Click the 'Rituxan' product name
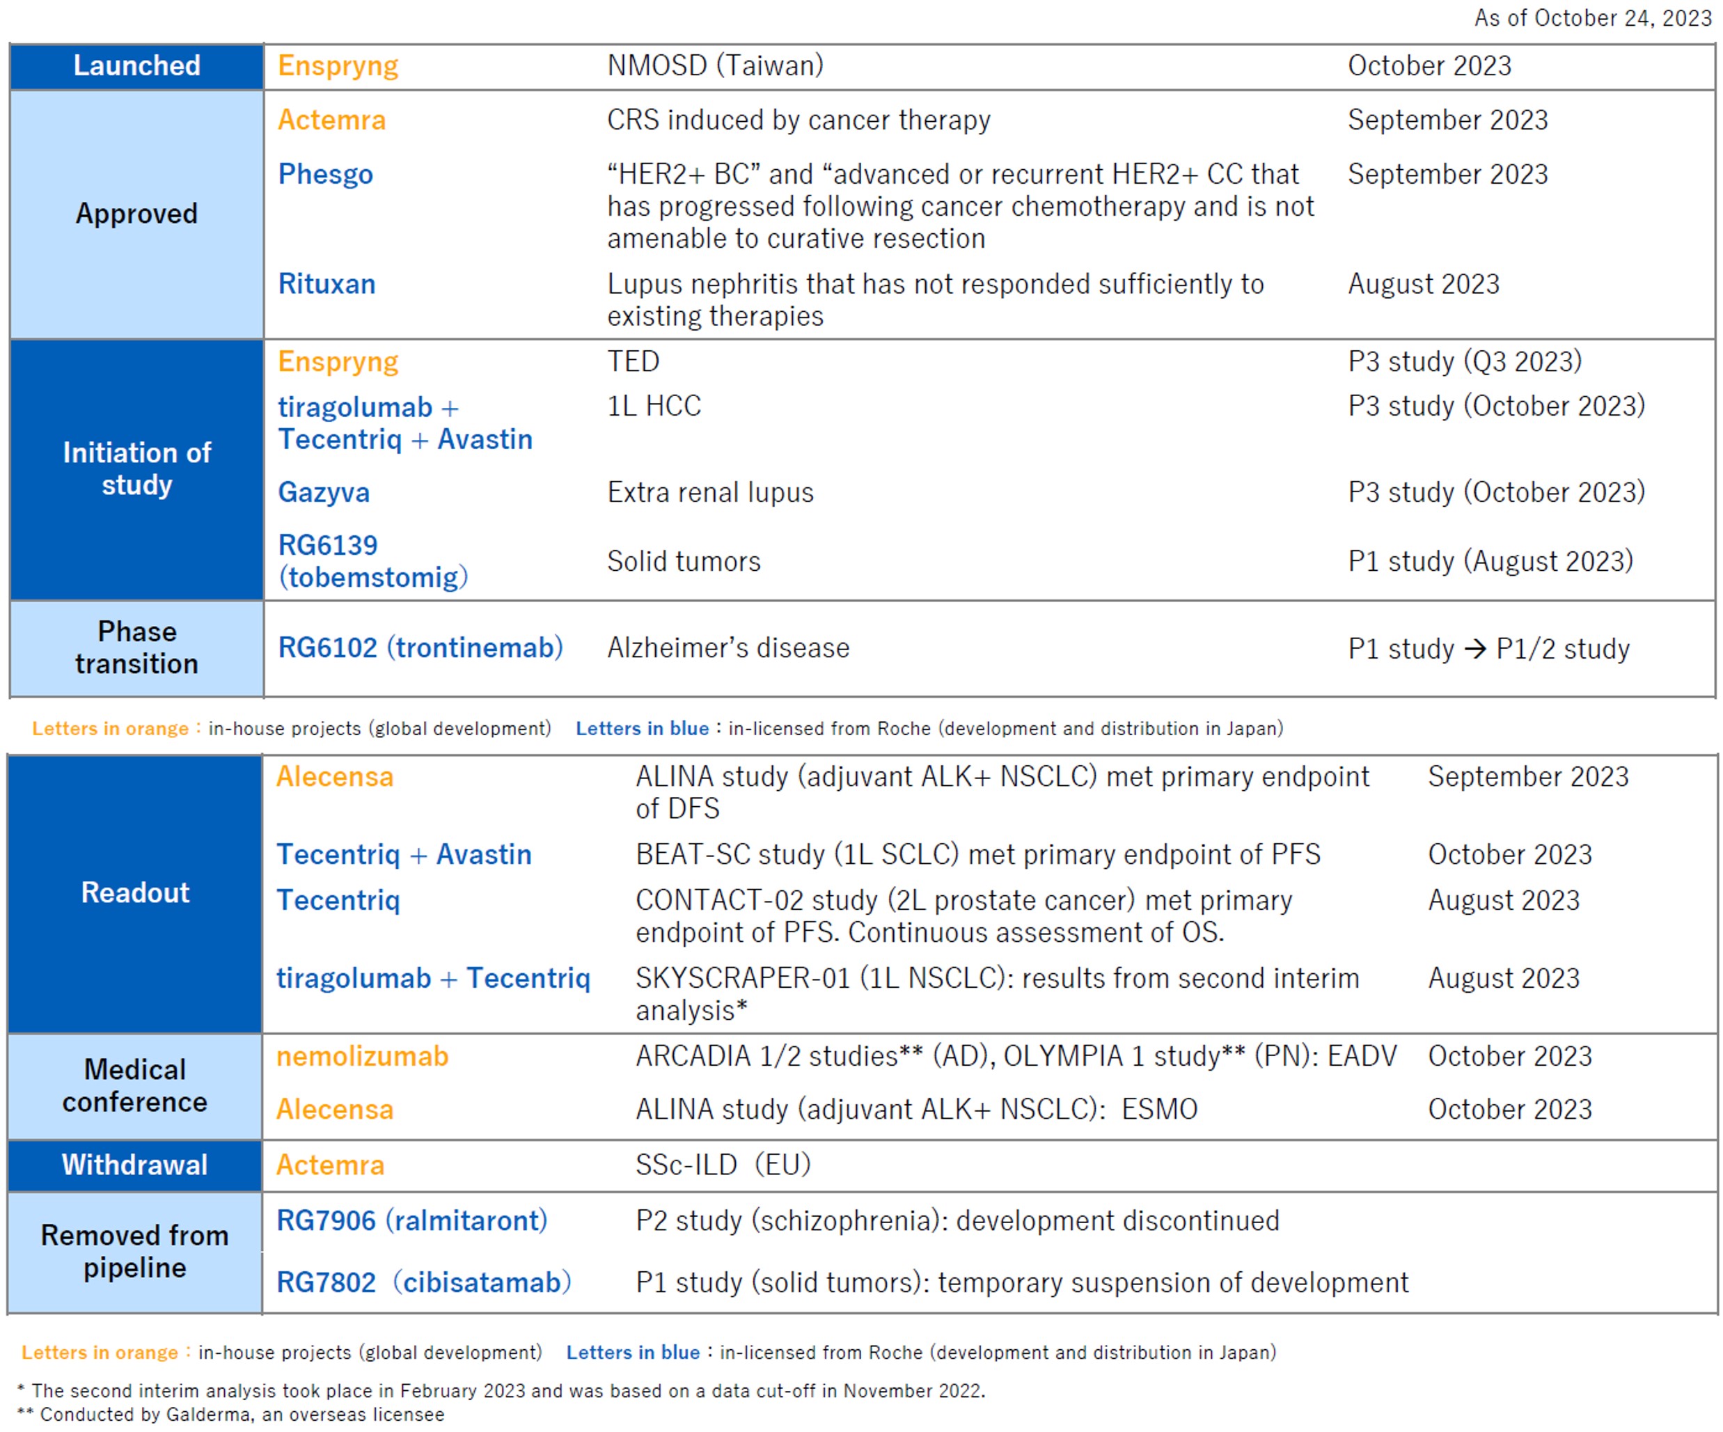Image resolution: width=1723 pixels, height=1432 pixels. (x=326, y=284)
